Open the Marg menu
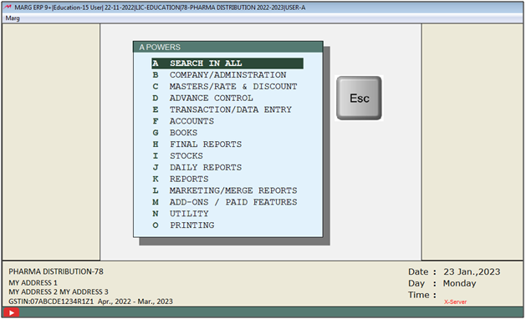 click(13, 18)
